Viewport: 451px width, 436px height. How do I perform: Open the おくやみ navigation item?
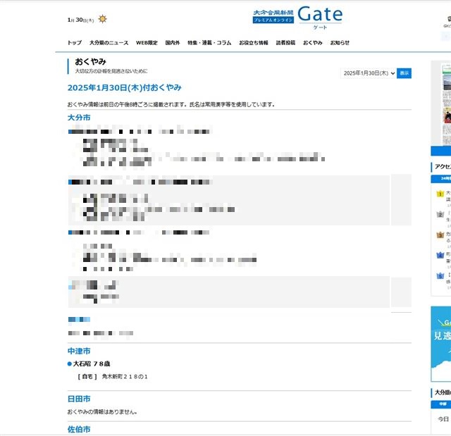[x=312, y=43]
